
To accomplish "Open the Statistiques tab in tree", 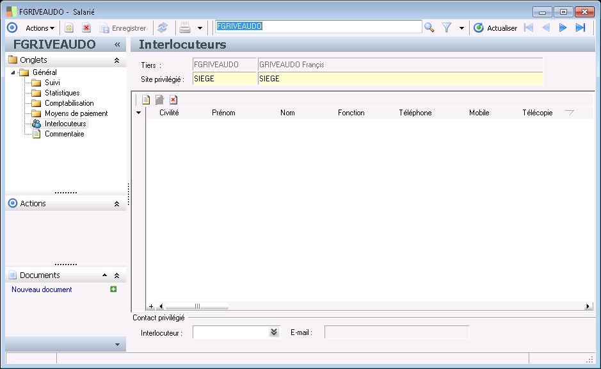I will click(61, 93).
